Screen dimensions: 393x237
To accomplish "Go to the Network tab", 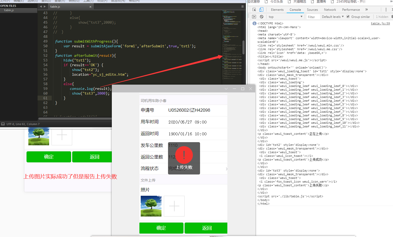I will pyautogui.click(x=330, y=10).
